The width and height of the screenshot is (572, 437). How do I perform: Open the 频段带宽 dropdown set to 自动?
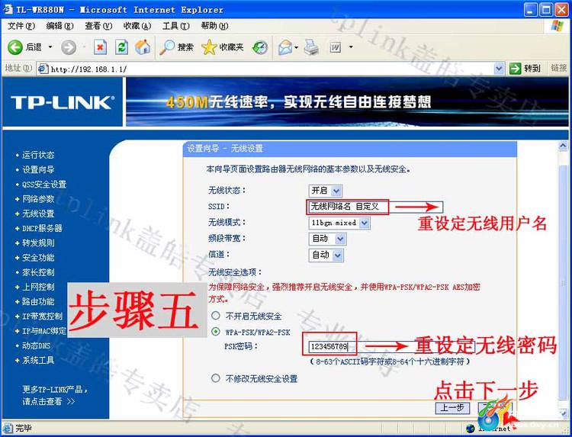point(327,239)
